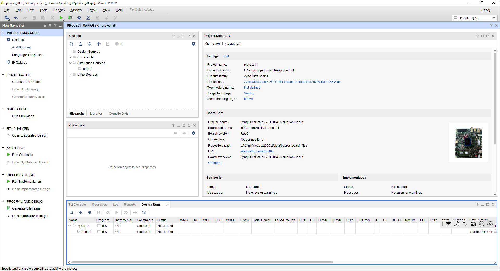Image resolution: width=500 pixels, height=271 pixels.
Task: Expand Utility Sources folder
Action: (x=70, y=75)
